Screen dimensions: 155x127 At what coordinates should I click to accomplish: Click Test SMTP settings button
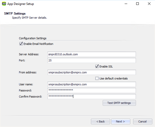[119, 103]
